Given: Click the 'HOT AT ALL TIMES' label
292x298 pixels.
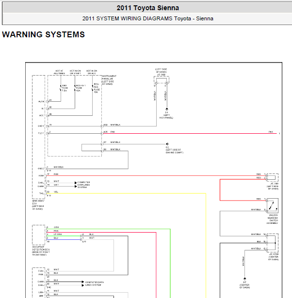Looking at the screenshot, I should coord(59,72).
